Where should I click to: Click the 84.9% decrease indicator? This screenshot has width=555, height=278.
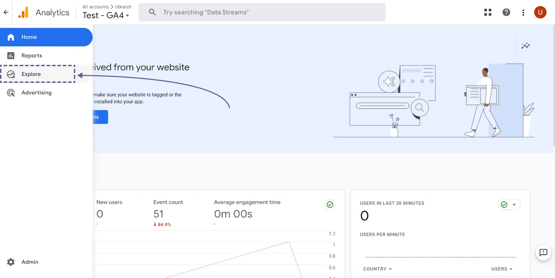tap(162, 225)
